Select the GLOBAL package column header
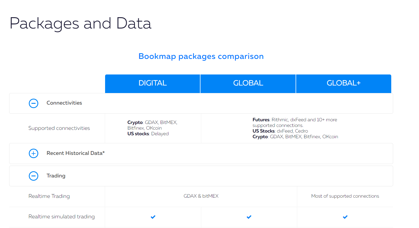The height and width of the screenshot is (228, 419). pos(248,83)
